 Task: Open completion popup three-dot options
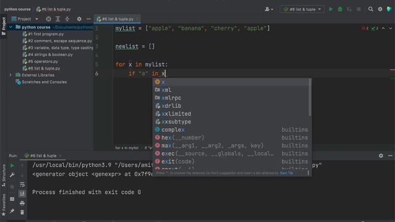pyautogui.click(x=308, y=173)
